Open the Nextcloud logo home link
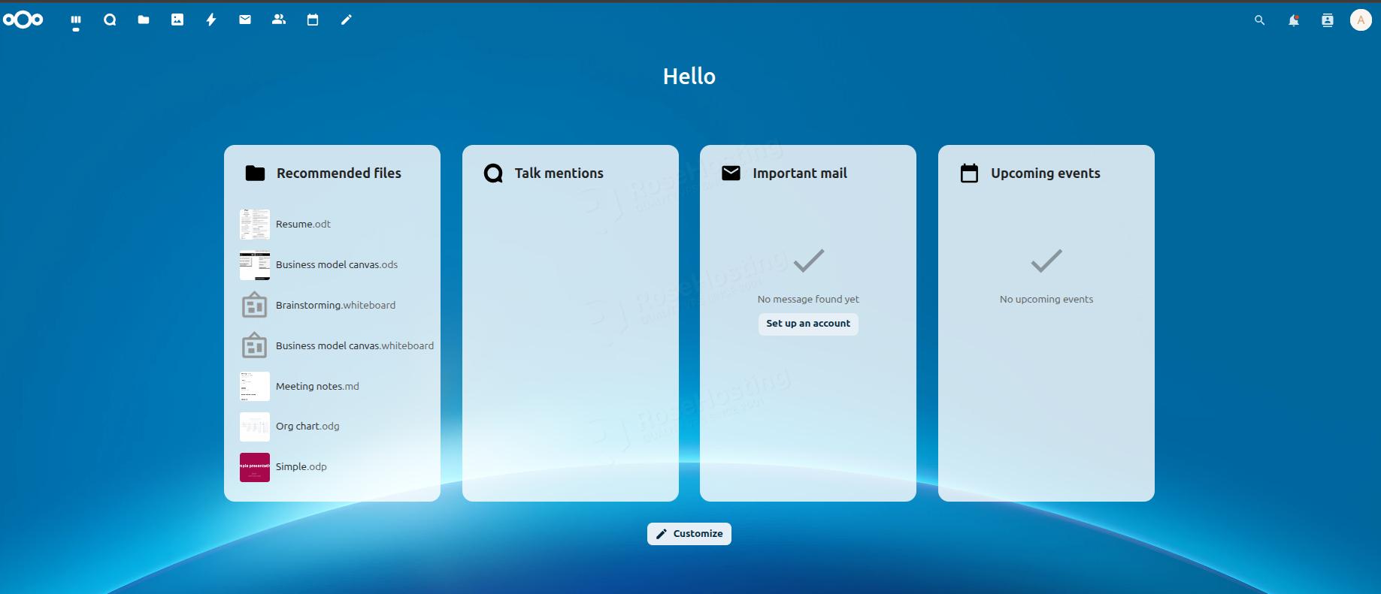This screenshot has width=1381, height=594. [x=23, y=20]
